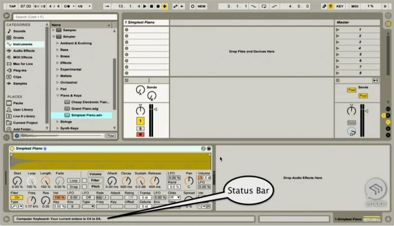Toggle the Follow arrow button in transport

pos(107,6)
